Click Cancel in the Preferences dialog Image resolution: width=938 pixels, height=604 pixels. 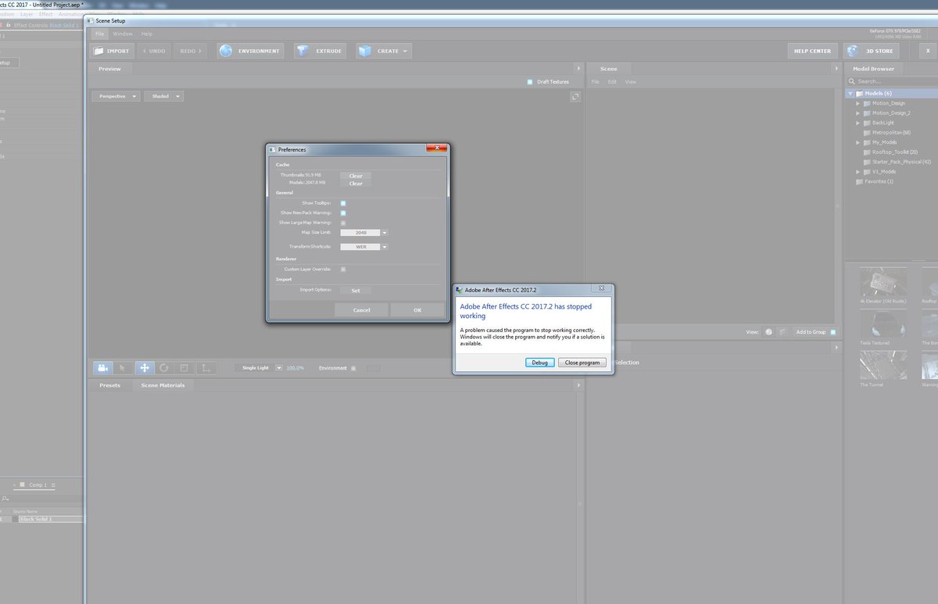[x=361, y=310]
